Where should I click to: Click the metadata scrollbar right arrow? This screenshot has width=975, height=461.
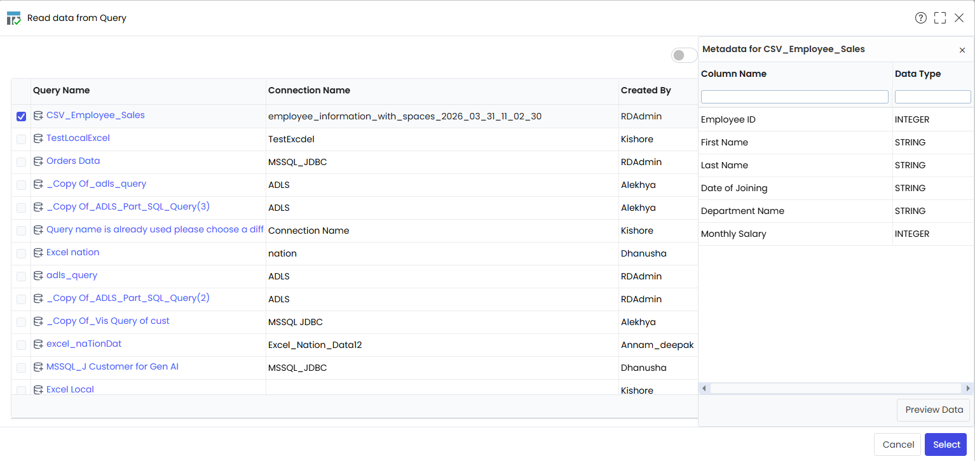pos(968,388)
